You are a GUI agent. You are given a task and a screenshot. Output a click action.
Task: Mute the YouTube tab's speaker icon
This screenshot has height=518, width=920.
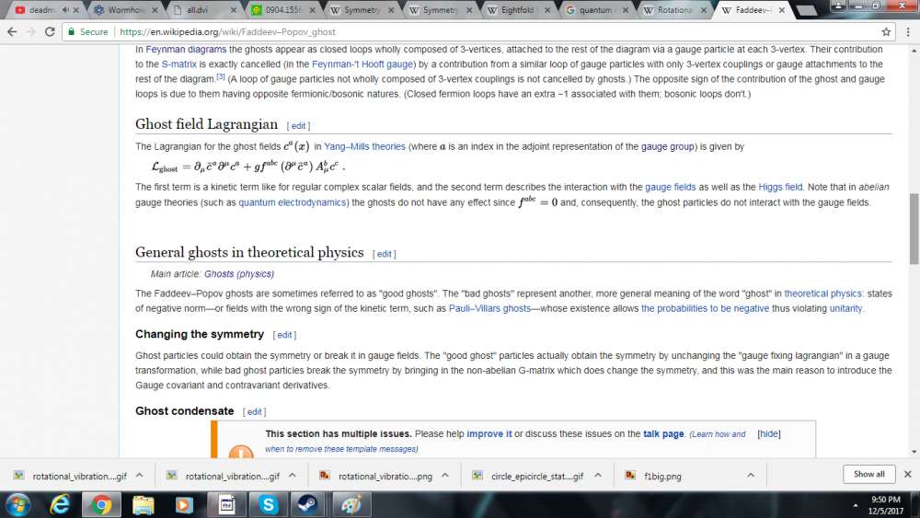(x=64, y=10)
